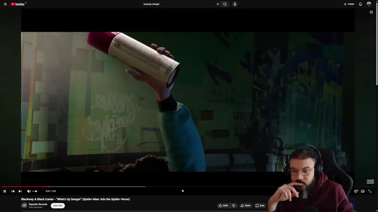Click the video title What's Up Danger
The image size is (378, 212).
click(75, 199)
